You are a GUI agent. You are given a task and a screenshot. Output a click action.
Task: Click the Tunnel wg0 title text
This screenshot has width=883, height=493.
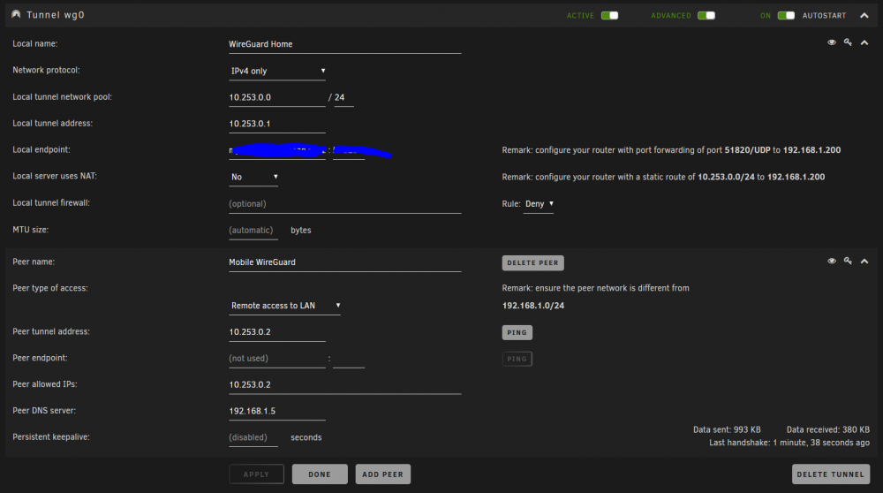pyautogui.click(x=55, y=15)
